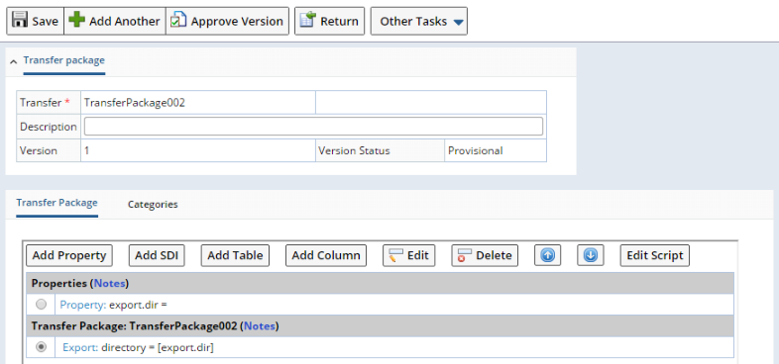Click the Add Table button

pos(235,255)
